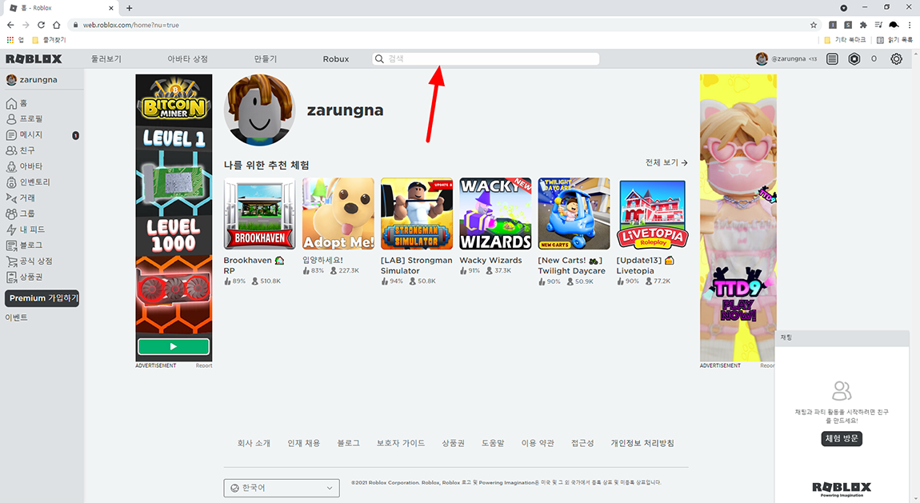Open 프로필 in the sidebar
Image resolution: width=920 pixels, height=503 pixels.
pyautogui.click(x=24, y=118)
